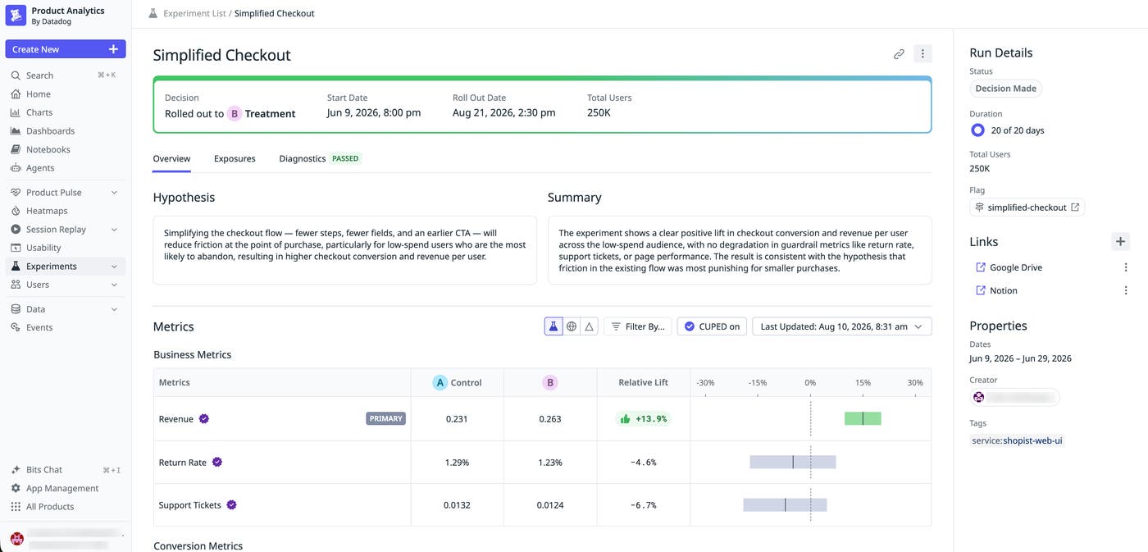Click the Decision Made status badge
The image size is (1148, 552).
point(1005,89)
